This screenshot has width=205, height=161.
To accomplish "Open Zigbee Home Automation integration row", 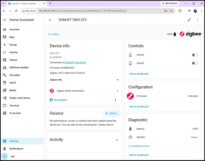I will [x=84, y=91].
